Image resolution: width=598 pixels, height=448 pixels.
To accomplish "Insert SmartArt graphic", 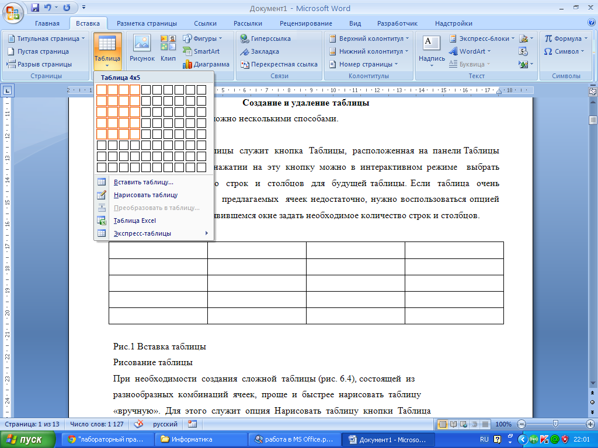I will pos(201,51).
